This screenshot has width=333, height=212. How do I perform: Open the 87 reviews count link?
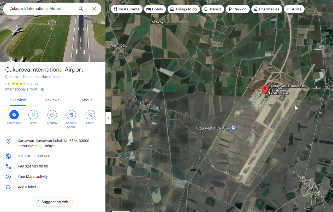point(34,84)
